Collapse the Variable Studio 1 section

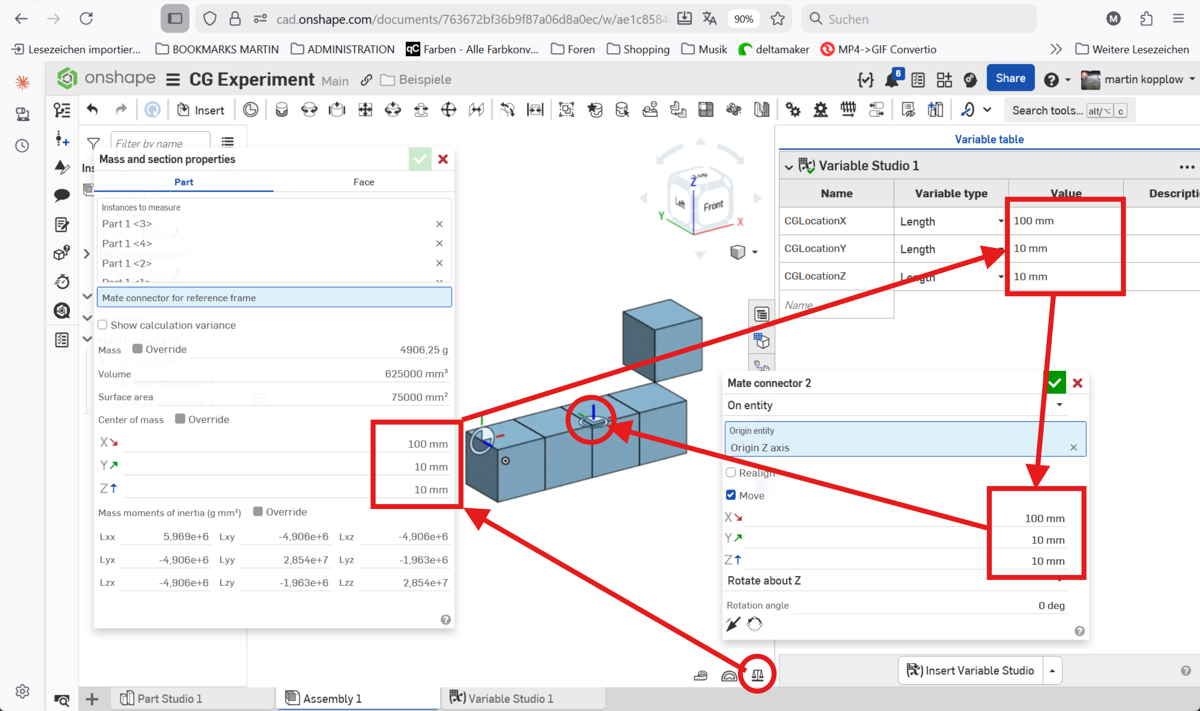tap(788, 167)
